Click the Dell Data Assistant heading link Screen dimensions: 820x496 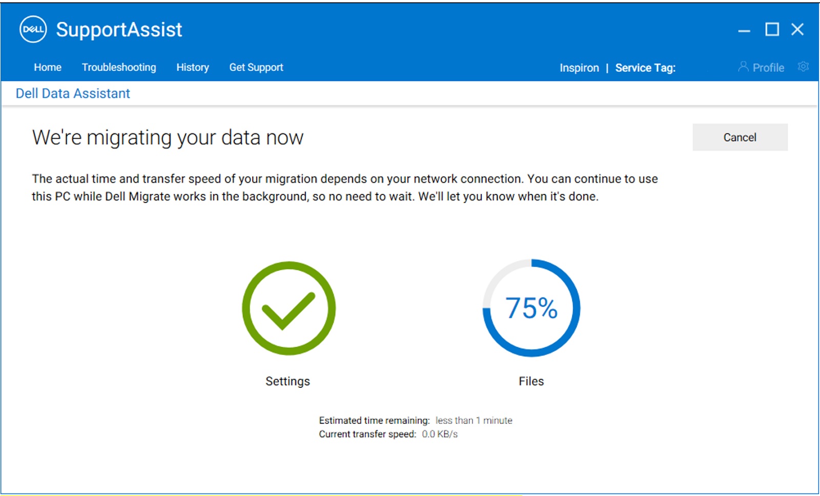point(73,93)
